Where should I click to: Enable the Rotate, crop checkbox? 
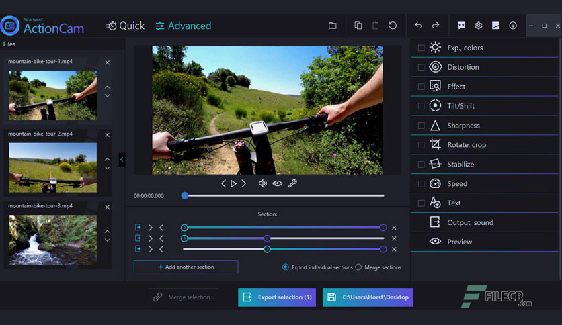click(x=421, y=144)
